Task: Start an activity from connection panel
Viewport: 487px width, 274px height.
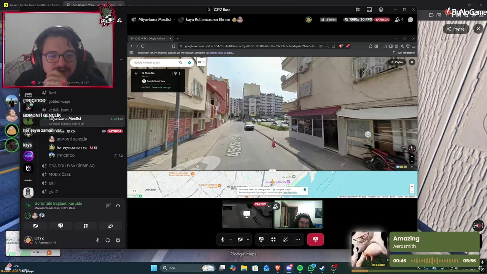Action: point(86,226)
